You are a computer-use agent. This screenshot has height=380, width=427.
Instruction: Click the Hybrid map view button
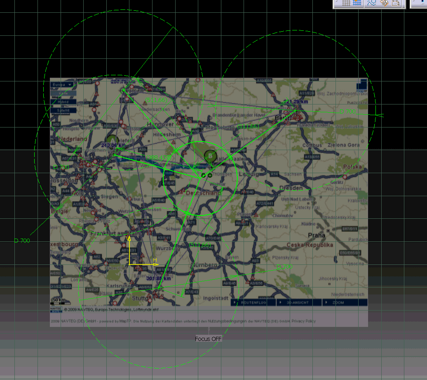click(63, 102)
